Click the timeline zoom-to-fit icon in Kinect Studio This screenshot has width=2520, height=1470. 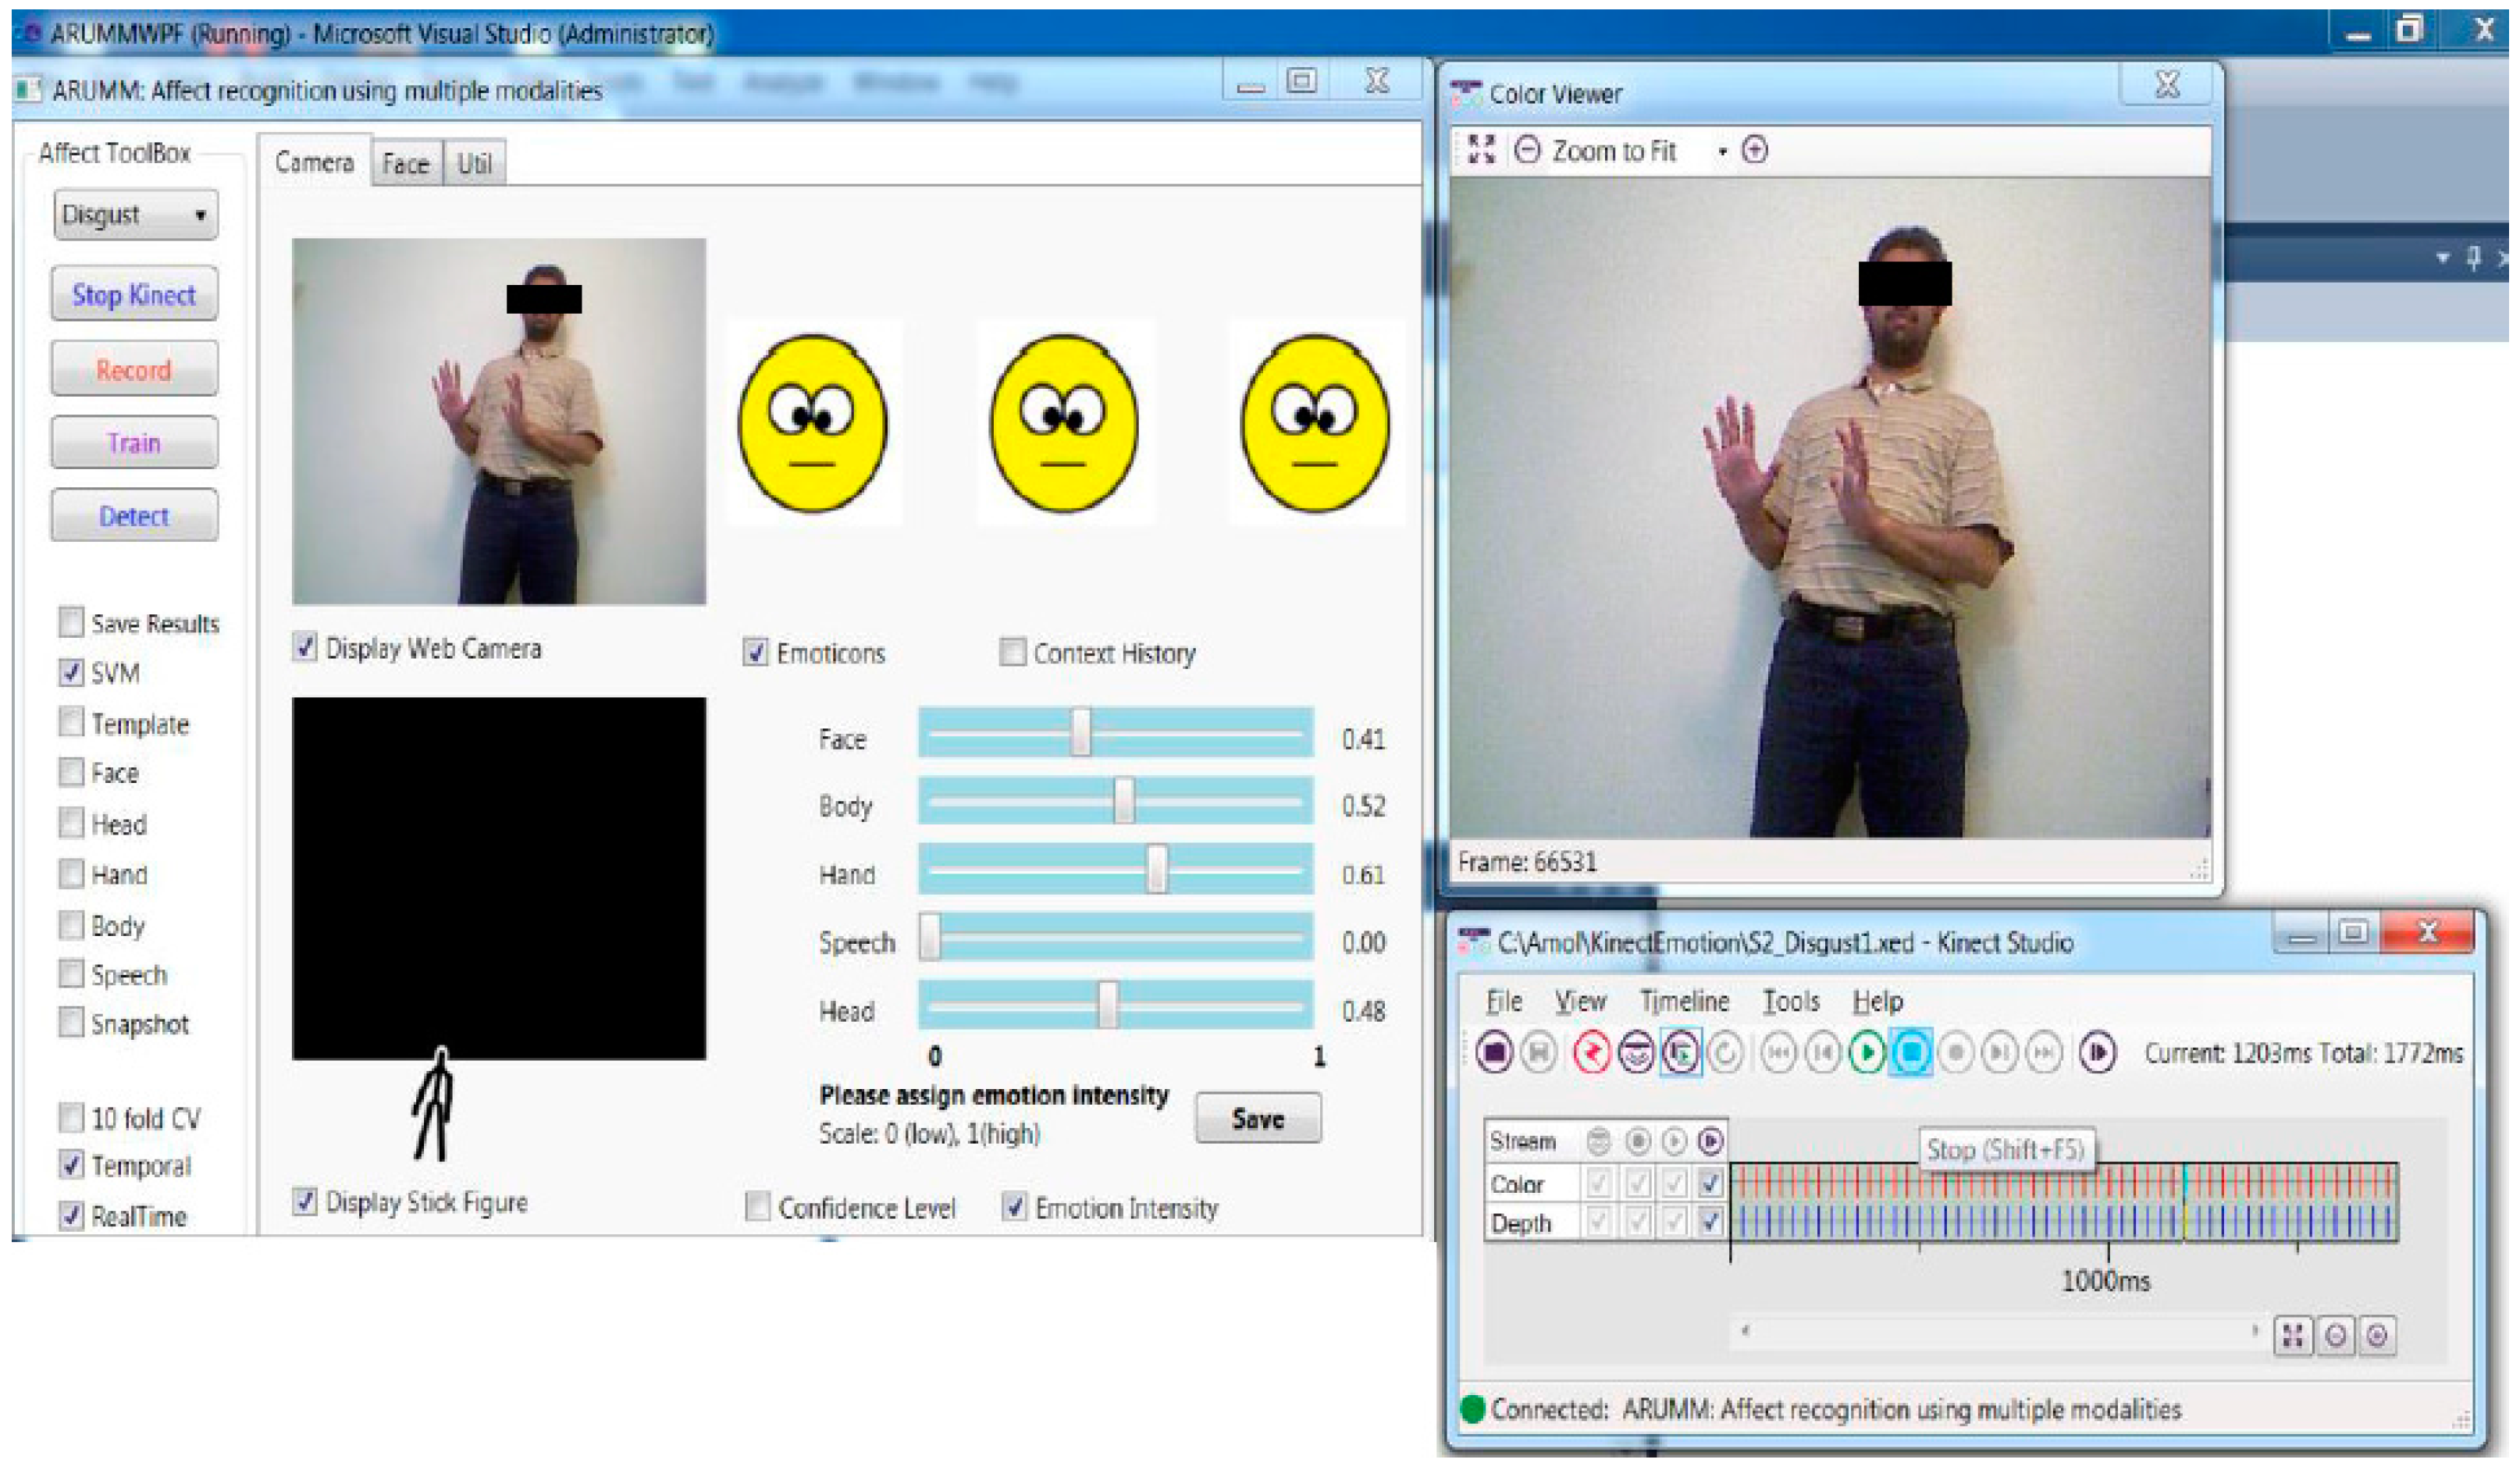point(2293,1335)
